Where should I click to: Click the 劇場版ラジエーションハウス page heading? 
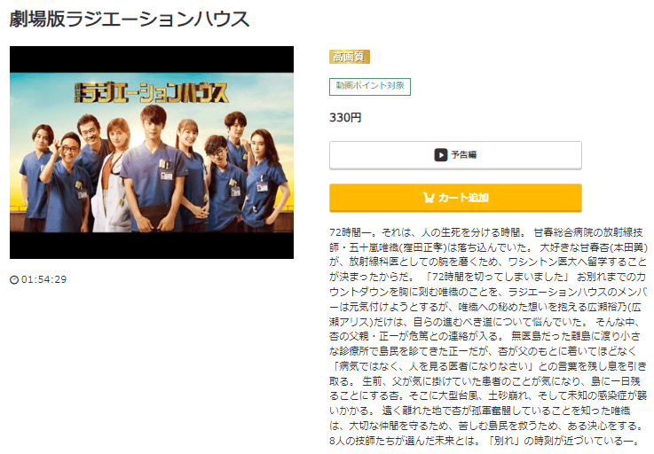click(x=130, y=19)
